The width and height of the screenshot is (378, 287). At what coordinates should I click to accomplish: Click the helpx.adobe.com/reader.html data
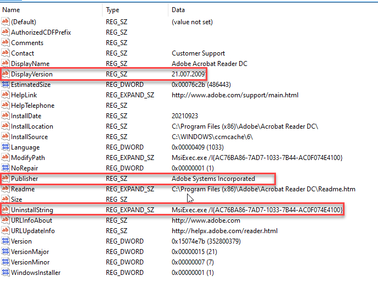coord(224,231)
